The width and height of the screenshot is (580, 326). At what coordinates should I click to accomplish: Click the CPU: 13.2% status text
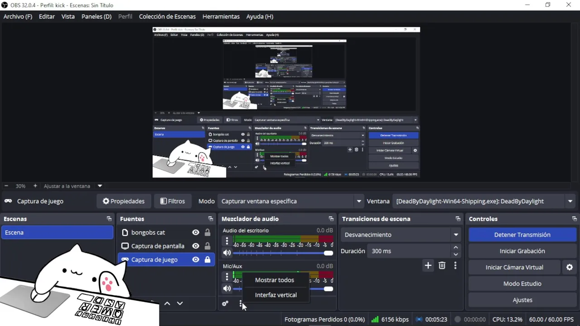click(x=507, y=319)
